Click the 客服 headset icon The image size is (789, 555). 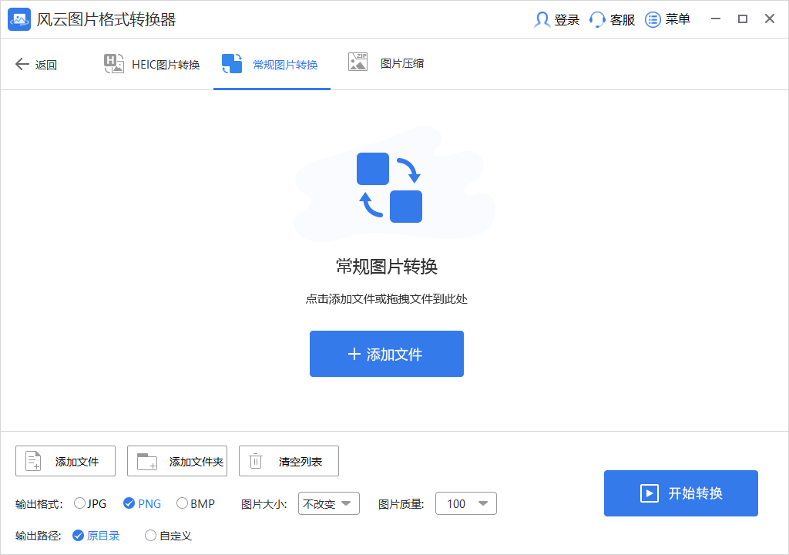coord(596,19)
